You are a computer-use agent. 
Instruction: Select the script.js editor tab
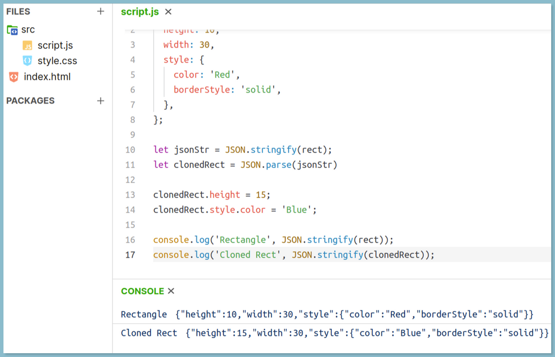pos(140,12)
